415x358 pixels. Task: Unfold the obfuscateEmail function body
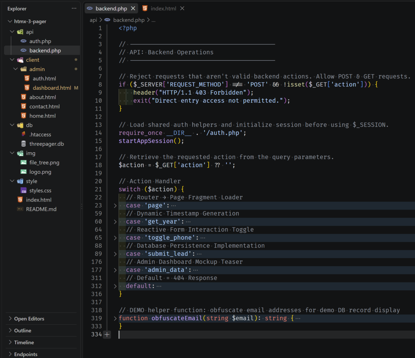coord(115,318)
